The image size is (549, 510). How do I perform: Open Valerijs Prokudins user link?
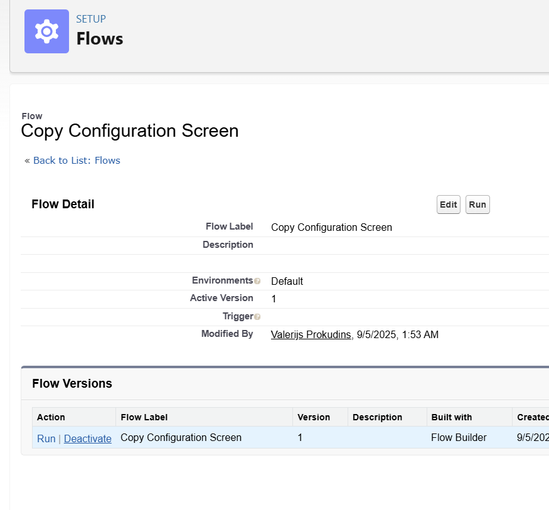(311, 334)
